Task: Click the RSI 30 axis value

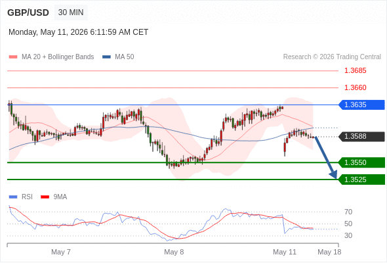Action: click(x=348, y=235)
